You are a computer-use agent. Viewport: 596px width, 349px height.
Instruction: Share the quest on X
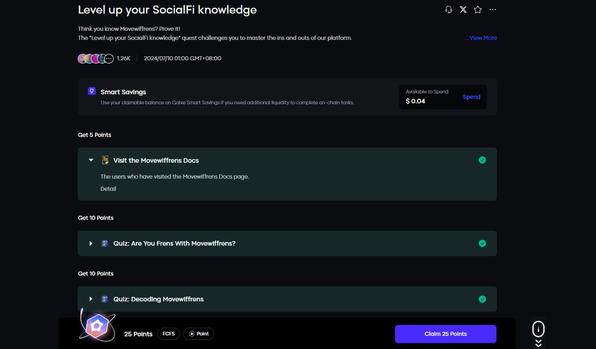(x=463, y=9)
